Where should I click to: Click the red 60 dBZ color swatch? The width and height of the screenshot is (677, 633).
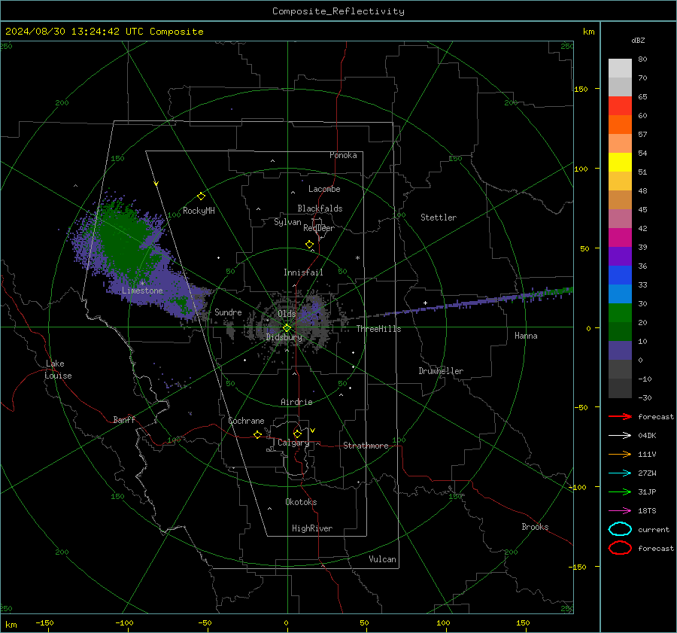pos(620,106)
